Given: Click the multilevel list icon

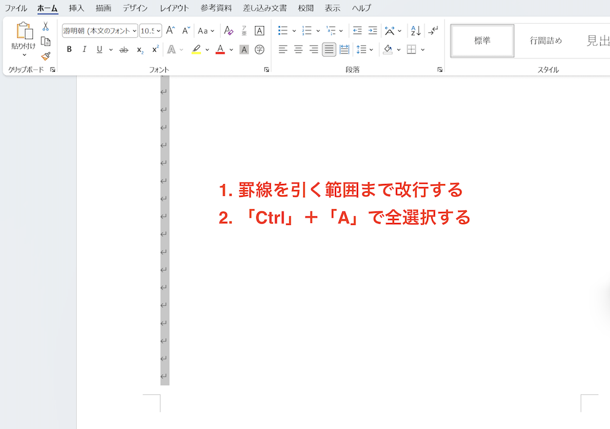Looking at the screenshot, I should pyautogui.click(x=331, y=30).
